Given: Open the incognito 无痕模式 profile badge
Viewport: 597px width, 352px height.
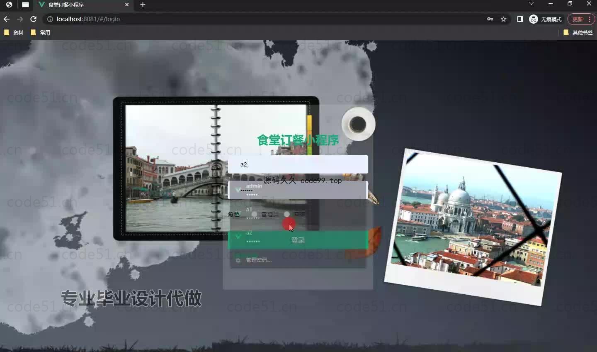Looking at the screenshot, I should 545,19.
